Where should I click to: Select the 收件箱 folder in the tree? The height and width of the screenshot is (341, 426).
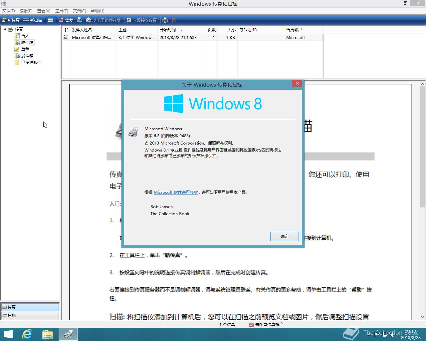point(27,43)
